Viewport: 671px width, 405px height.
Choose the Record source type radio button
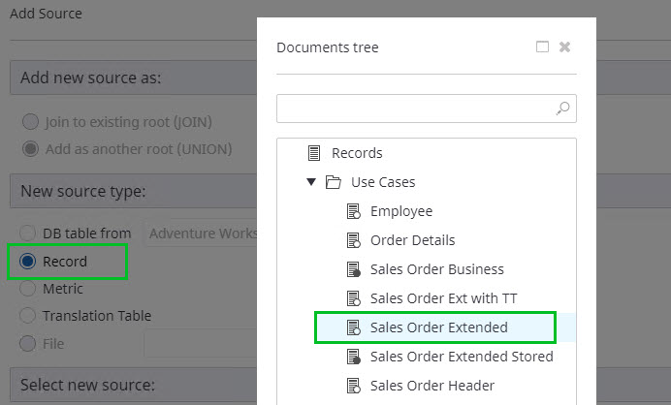click(28, 262)
